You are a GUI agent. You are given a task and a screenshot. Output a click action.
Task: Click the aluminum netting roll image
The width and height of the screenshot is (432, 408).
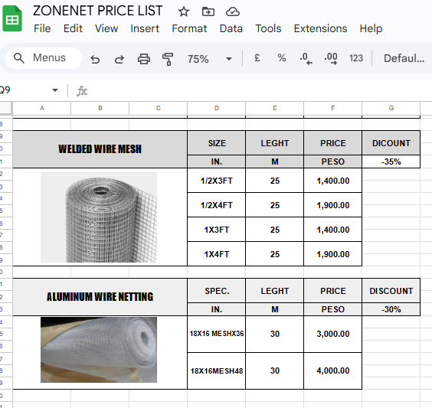click(99, 350)
